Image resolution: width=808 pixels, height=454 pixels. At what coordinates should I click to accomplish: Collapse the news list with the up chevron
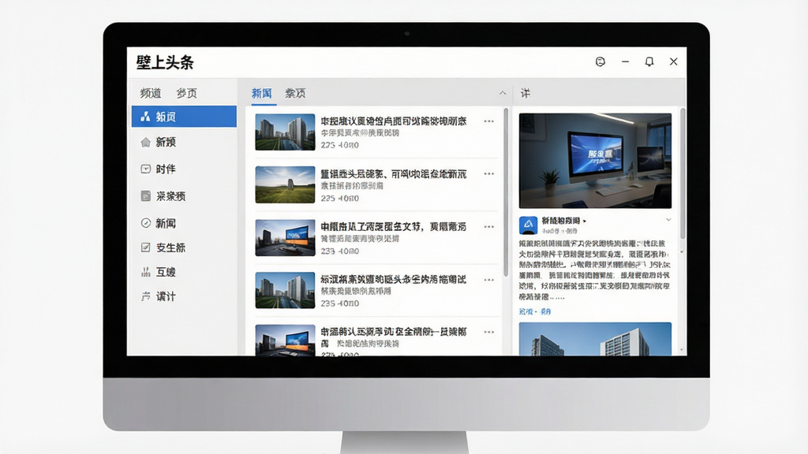pos(503,93)
